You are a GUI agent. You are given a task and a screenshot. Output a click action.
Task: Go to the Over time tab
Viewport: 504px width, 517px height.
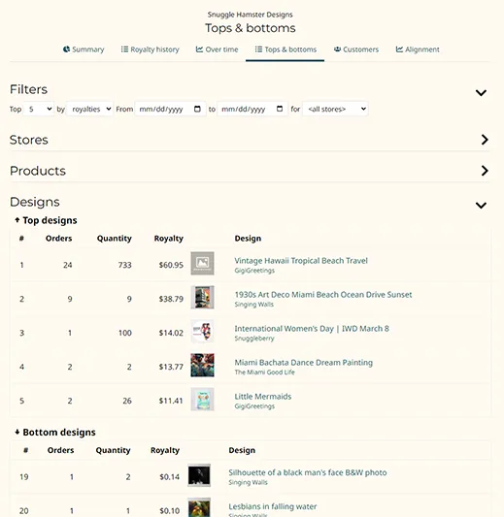click(x=217, y=49)
